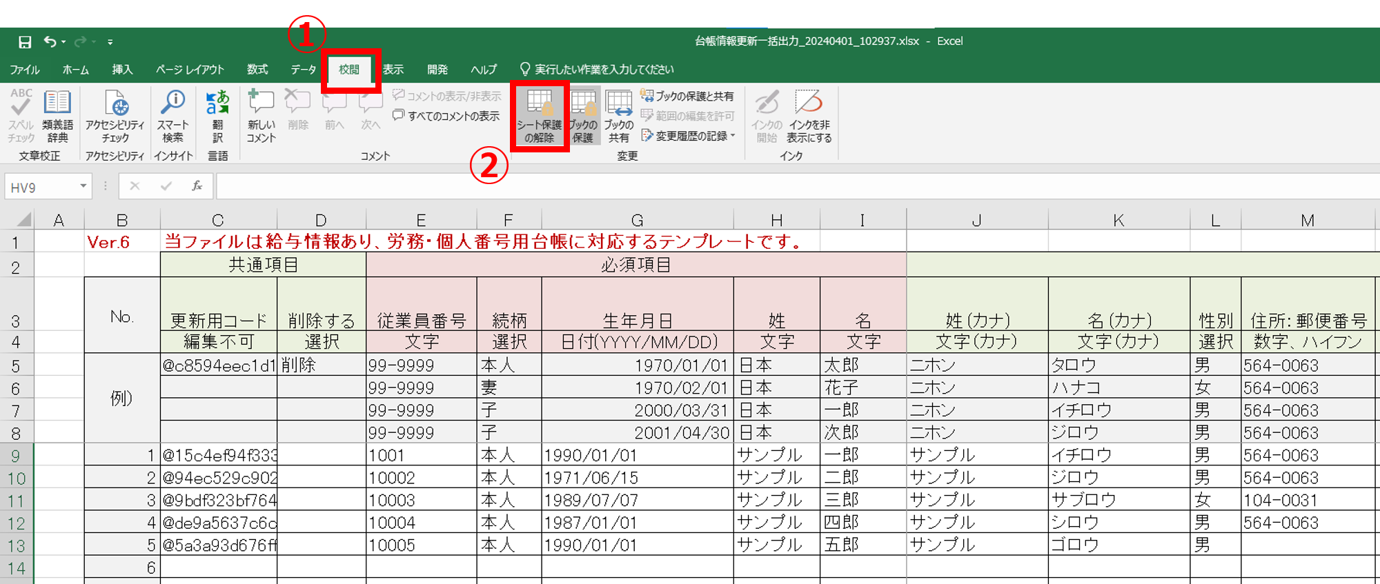Switch to the データ ribbon tab
This screenshot has height=584, width=1380.
303,70
